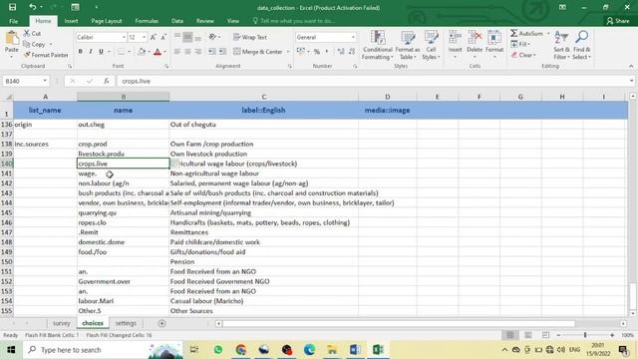
Task: Click the Orientation text-angle icon
Action: [x=212, y=37]
